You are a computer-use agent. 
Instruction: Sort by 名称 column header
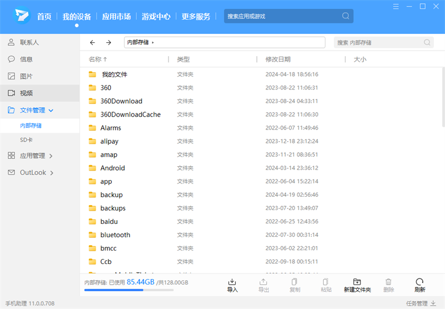tap(98, 59)
